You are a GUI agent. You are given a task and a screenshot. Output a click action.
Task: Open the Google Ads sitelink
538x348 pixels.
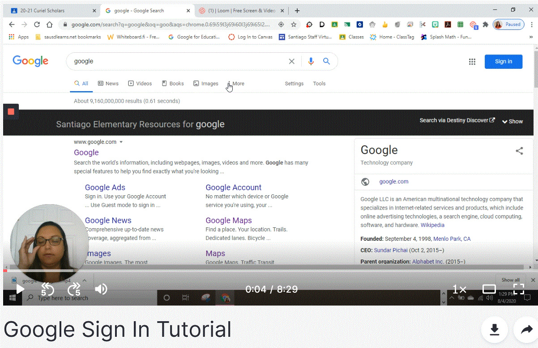coord(105,188)
